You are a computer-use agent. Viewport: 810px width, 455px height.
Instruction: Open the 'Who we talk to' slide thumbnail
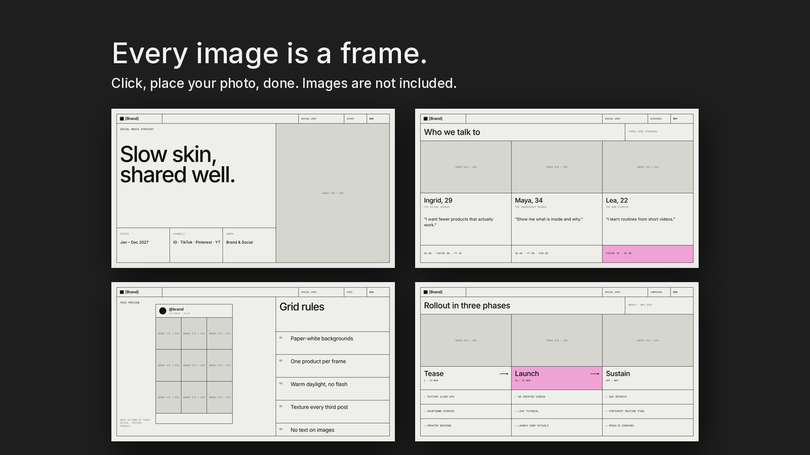557,188
